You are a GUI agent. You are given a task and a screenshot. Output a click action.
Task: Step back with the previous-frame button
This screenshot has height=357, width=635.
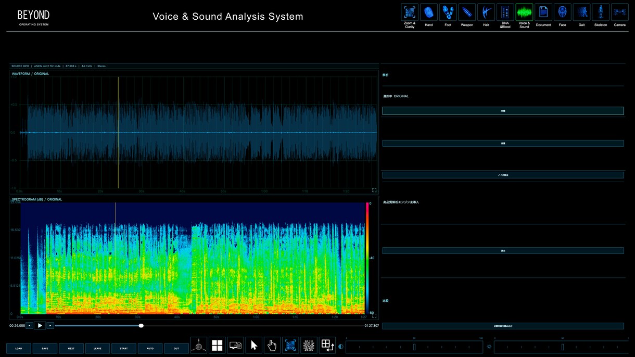click(30, 326)
